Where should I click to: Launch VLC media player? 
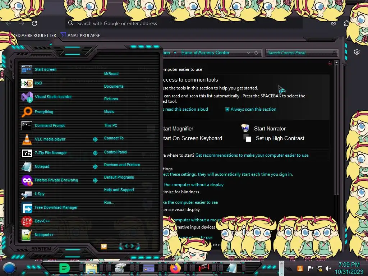pos(43,139)
